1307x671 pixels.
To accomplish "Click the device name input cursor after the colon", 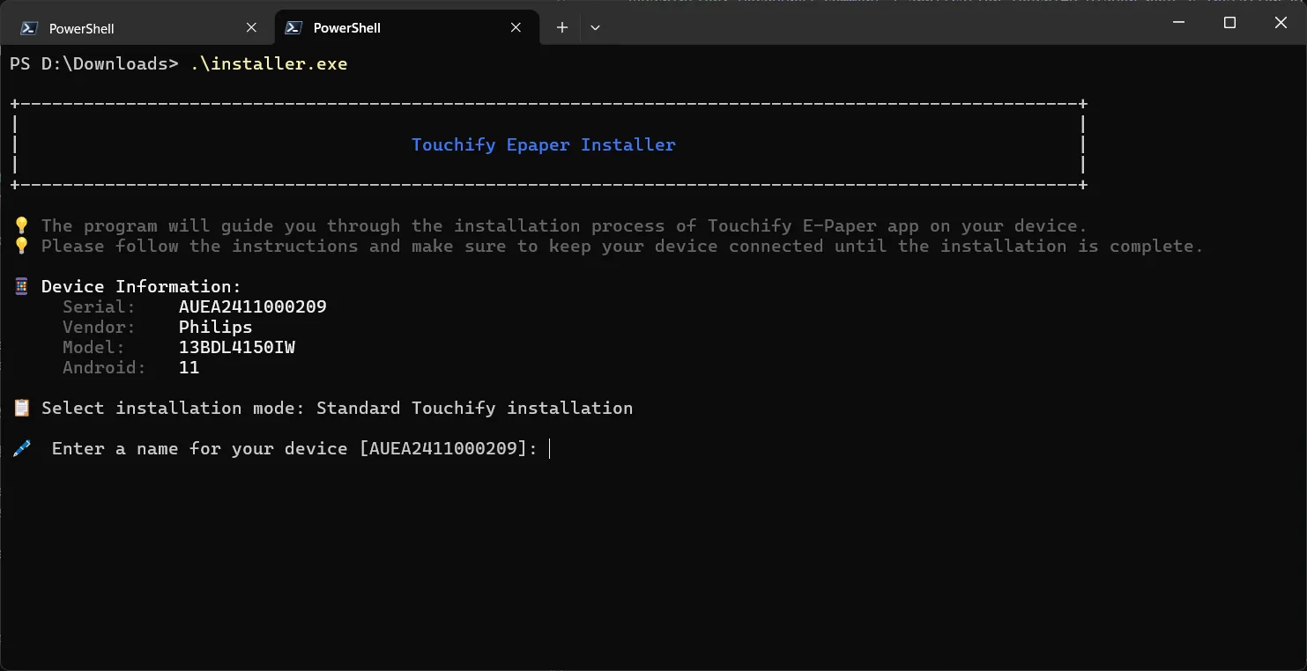I will point(549,449).
